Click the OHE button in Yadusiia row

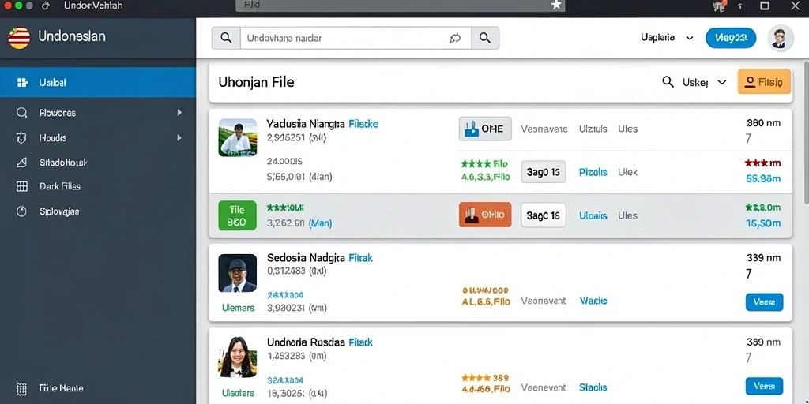click(485, 129)
